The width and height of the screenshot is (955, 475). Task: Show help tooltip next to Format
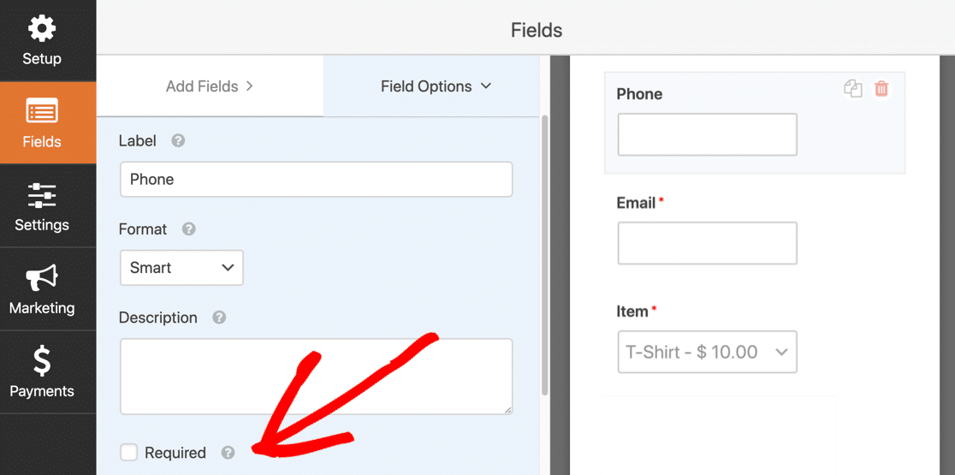[x=189, y=229]
